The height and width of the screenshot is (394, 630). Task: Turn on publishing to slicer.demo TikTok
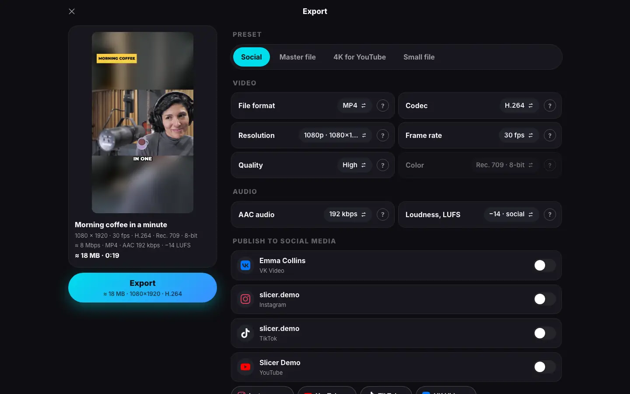coord(544,333)
